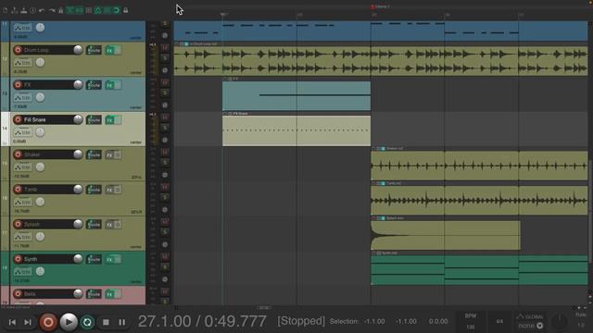This screenshot has height=333, width=593.
Task: Arm the Synth track for recording
Action: click(18, 259)
